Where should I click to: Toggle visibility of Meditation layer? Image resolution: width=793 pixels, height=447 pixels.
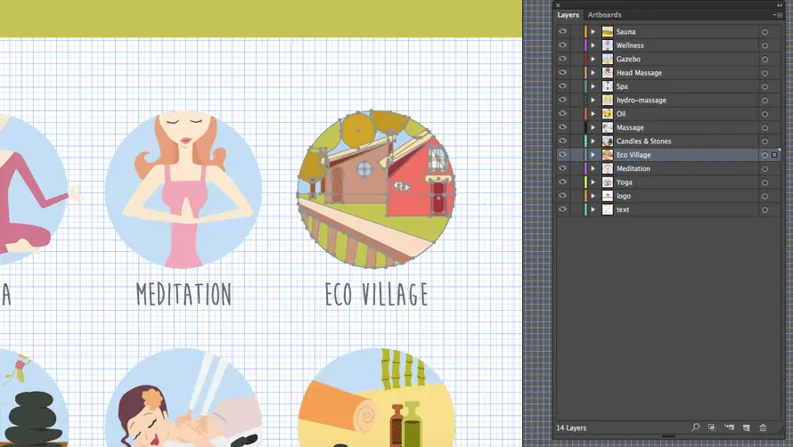click(562, 168)
